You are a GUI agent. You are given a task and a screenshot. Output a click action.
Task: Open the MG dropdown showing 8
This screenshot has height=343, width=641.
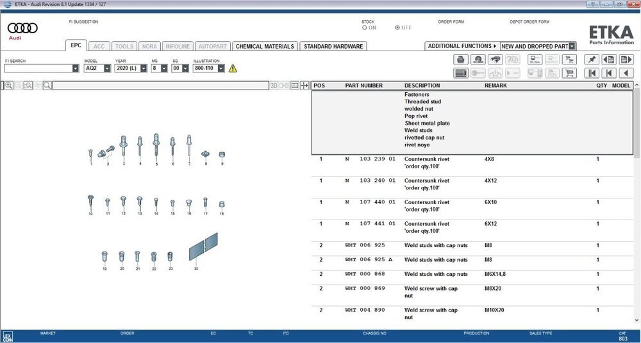pyautogui.click(x=164, y=68)
